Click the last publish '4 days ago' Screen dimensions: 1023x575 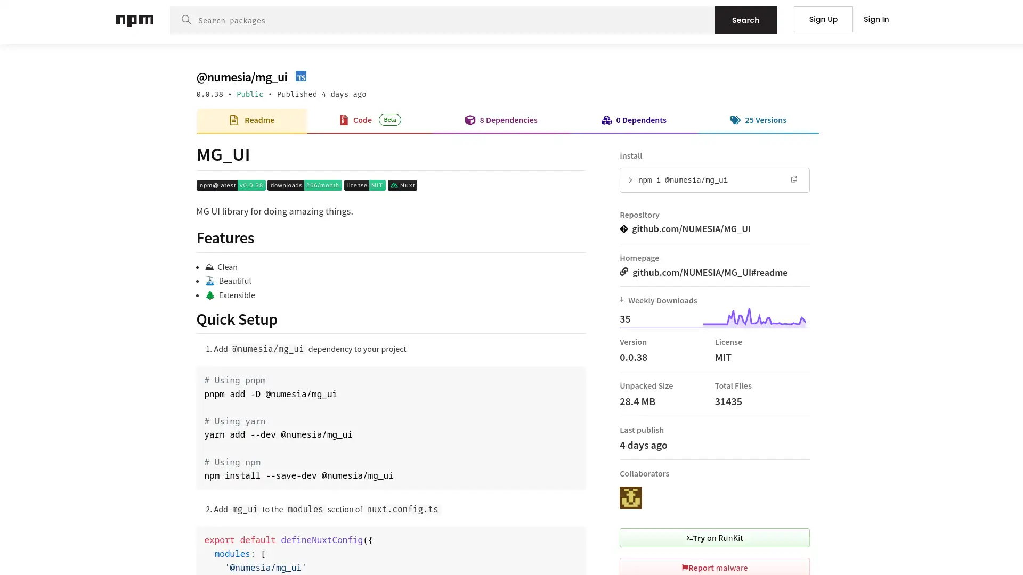[x=643, y=445]
